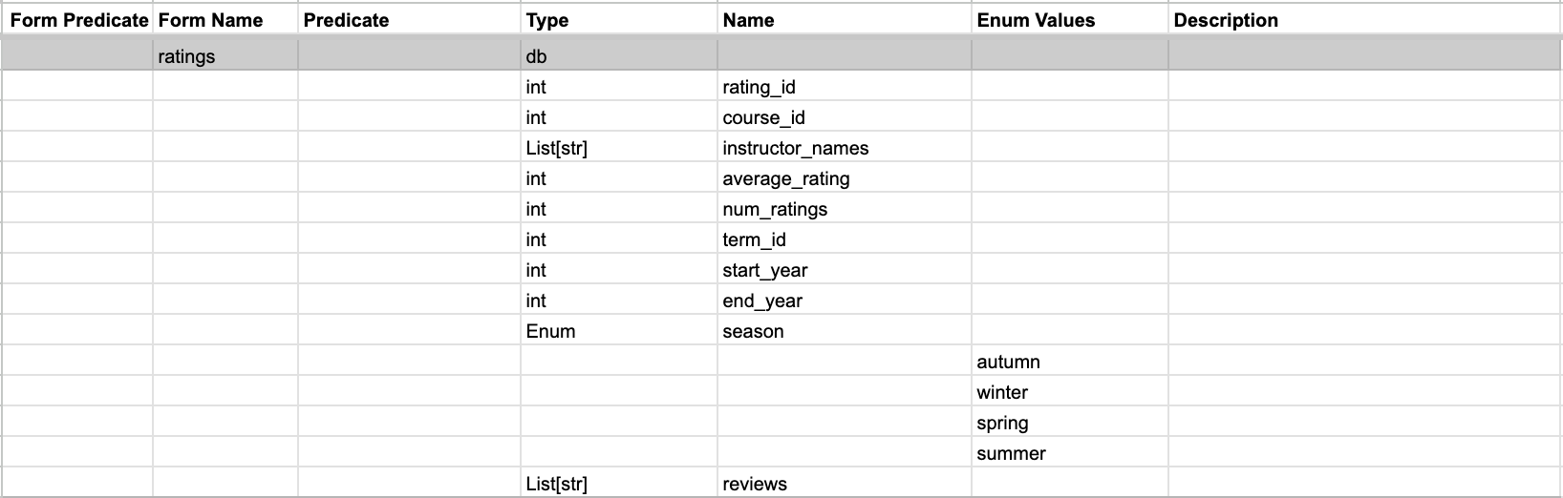Select the 'average_rating' name cell
This screenshot has width=1563, height=498.
(786, 178)
